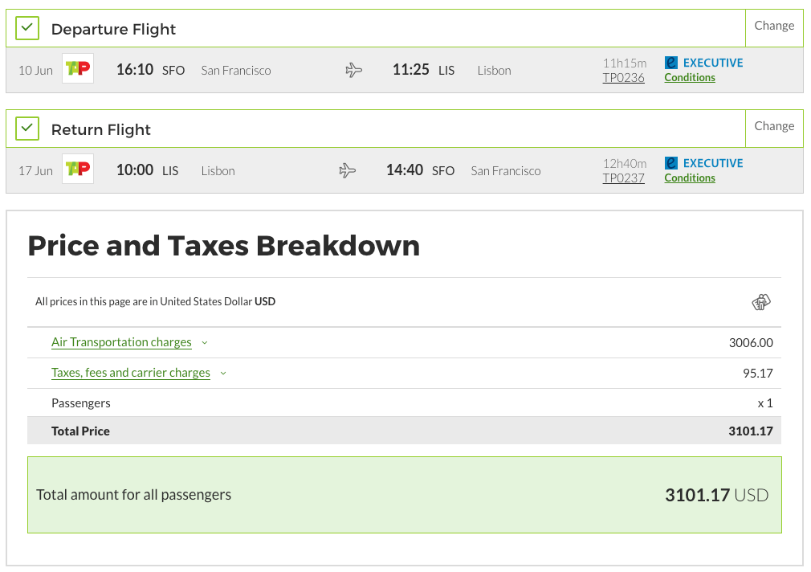
Task: Change the departure flight
Action: [x=774, y=26]
